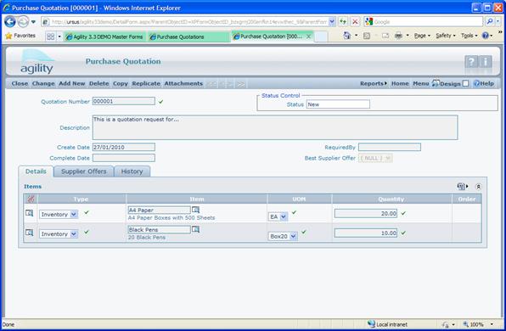Viewport: 506px width, 331px height.
Task: Open item lookup icon next to A4 Paper
Action: coord(195,210)
